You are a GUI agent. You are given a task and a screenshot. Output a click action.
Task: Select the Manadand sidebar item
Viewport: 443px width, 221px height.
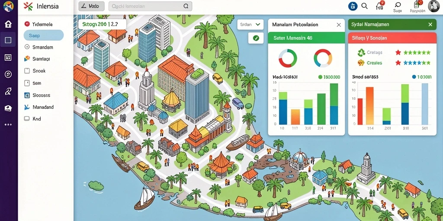43,107
